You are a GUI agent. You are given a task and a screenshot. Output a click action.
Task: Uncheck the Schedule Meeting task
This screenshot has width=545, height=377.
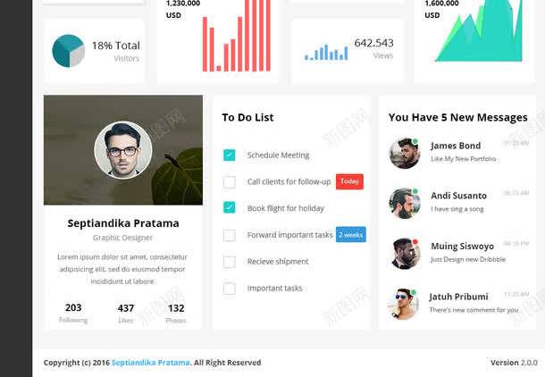click(229, 155)
